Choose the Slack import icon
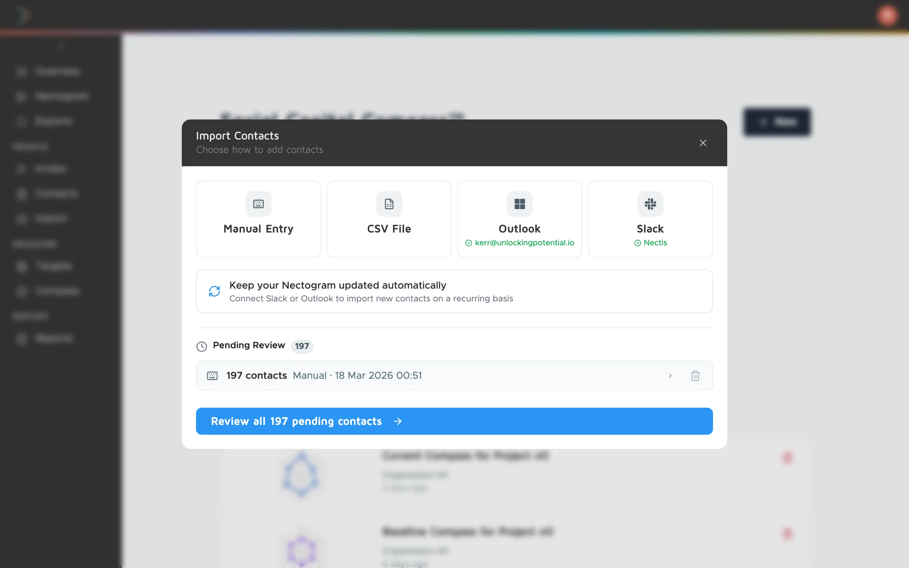The image size is (909, 568). 650,204
